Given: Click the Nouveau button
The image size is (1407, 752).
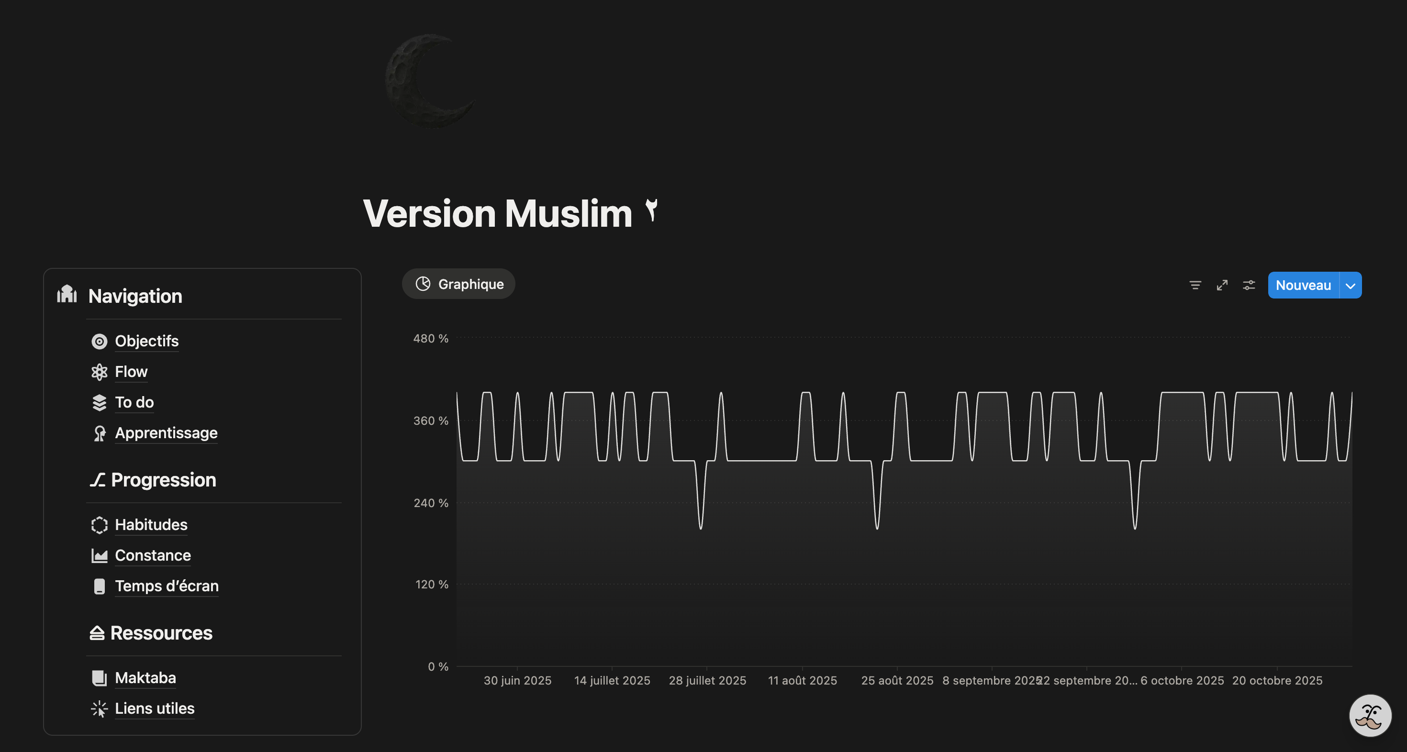Looking at the screenshot, I should (1303, 285).
